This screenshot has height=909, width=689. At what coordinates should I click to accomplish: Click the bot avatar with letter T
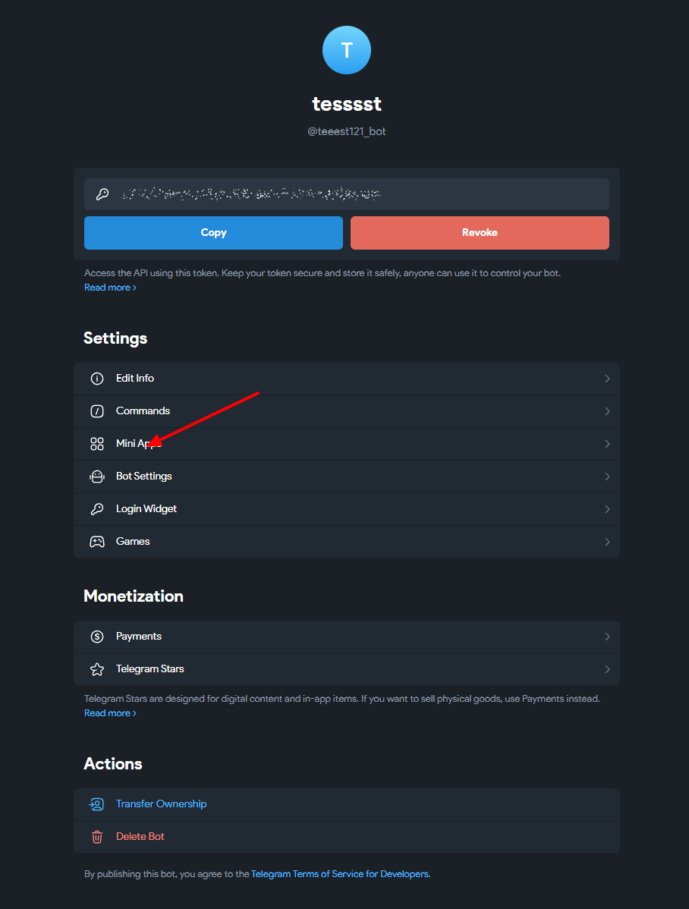[346, 50]
